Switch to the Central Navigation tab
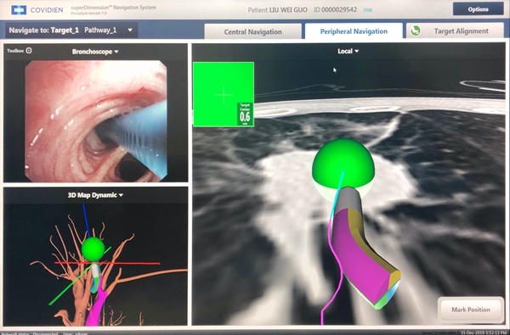The height and width of the screenshot is (335, 510). pos(252,32)
